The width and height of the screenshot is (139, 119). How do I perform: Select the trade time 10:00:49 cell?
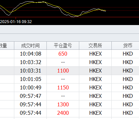[31, 87]
